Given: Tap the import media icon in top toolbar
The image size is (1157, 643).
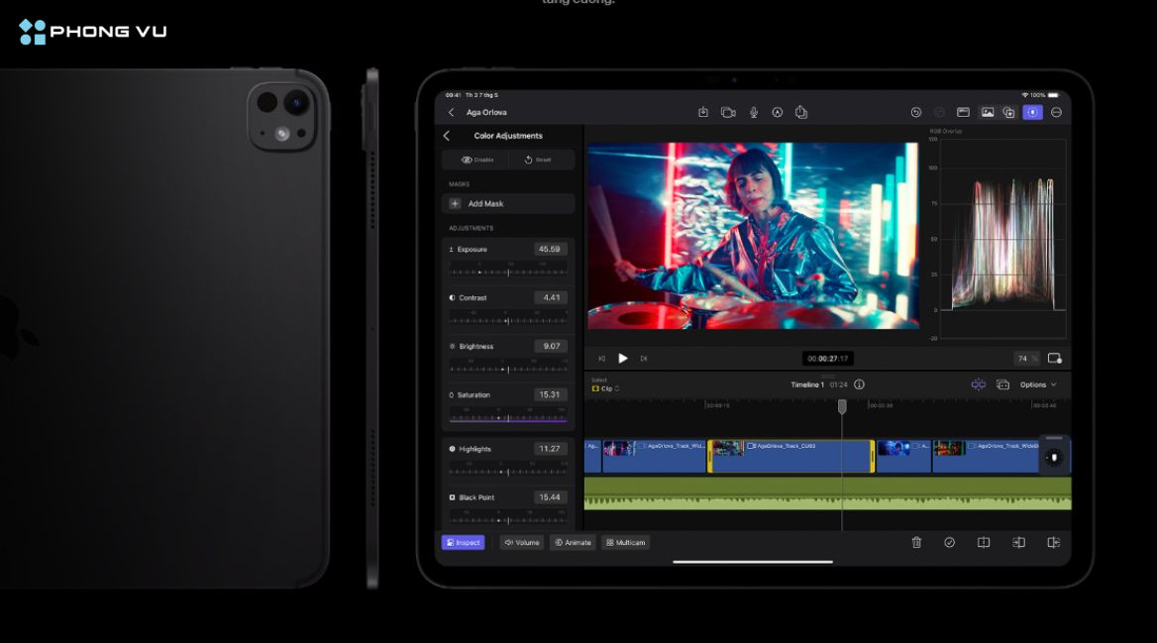Looking at the screenshot, I should [x=703, y=112].
